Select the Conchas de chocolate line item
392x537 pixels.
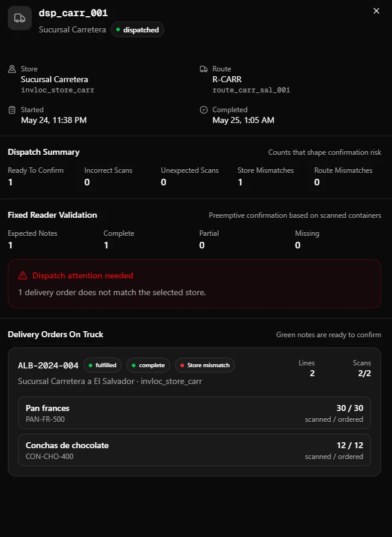click(x=194, y=450)
